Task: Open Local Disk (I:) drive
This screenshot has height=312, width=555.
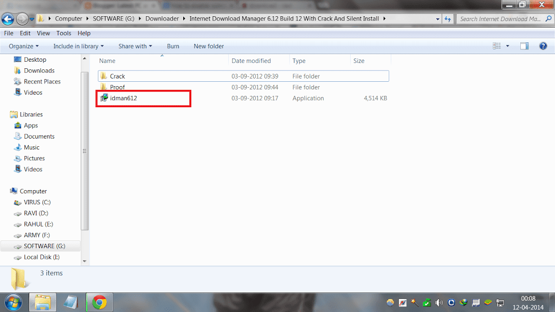Action: click(41, 257)
